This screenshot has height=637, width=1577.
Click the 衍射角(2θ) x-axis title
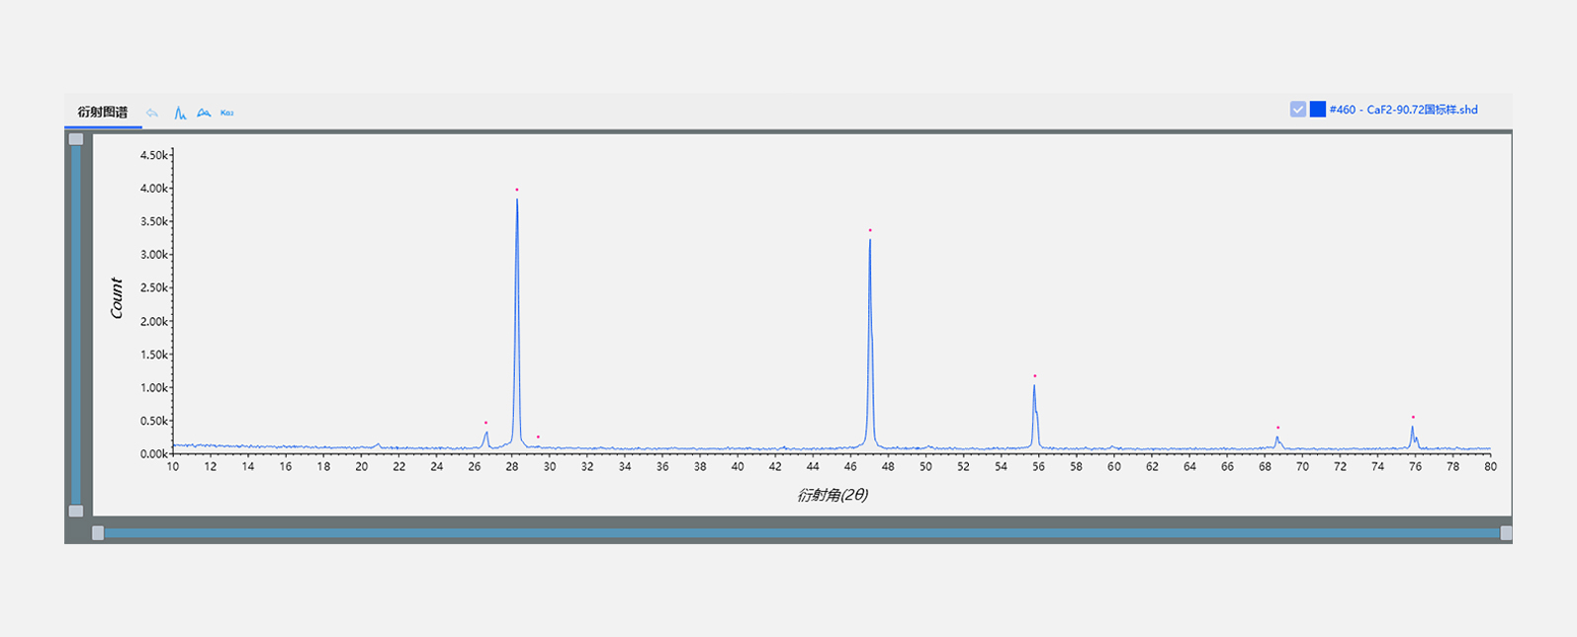click(x=832, y=495)
